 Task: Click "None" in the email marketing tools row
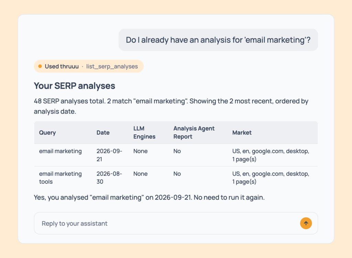pyautogui.click(x=140, y=173)
